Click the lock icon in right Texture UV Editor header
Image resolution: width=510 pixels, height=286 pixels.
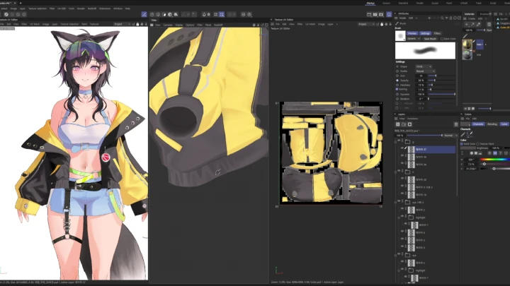[x=382, y=24]
